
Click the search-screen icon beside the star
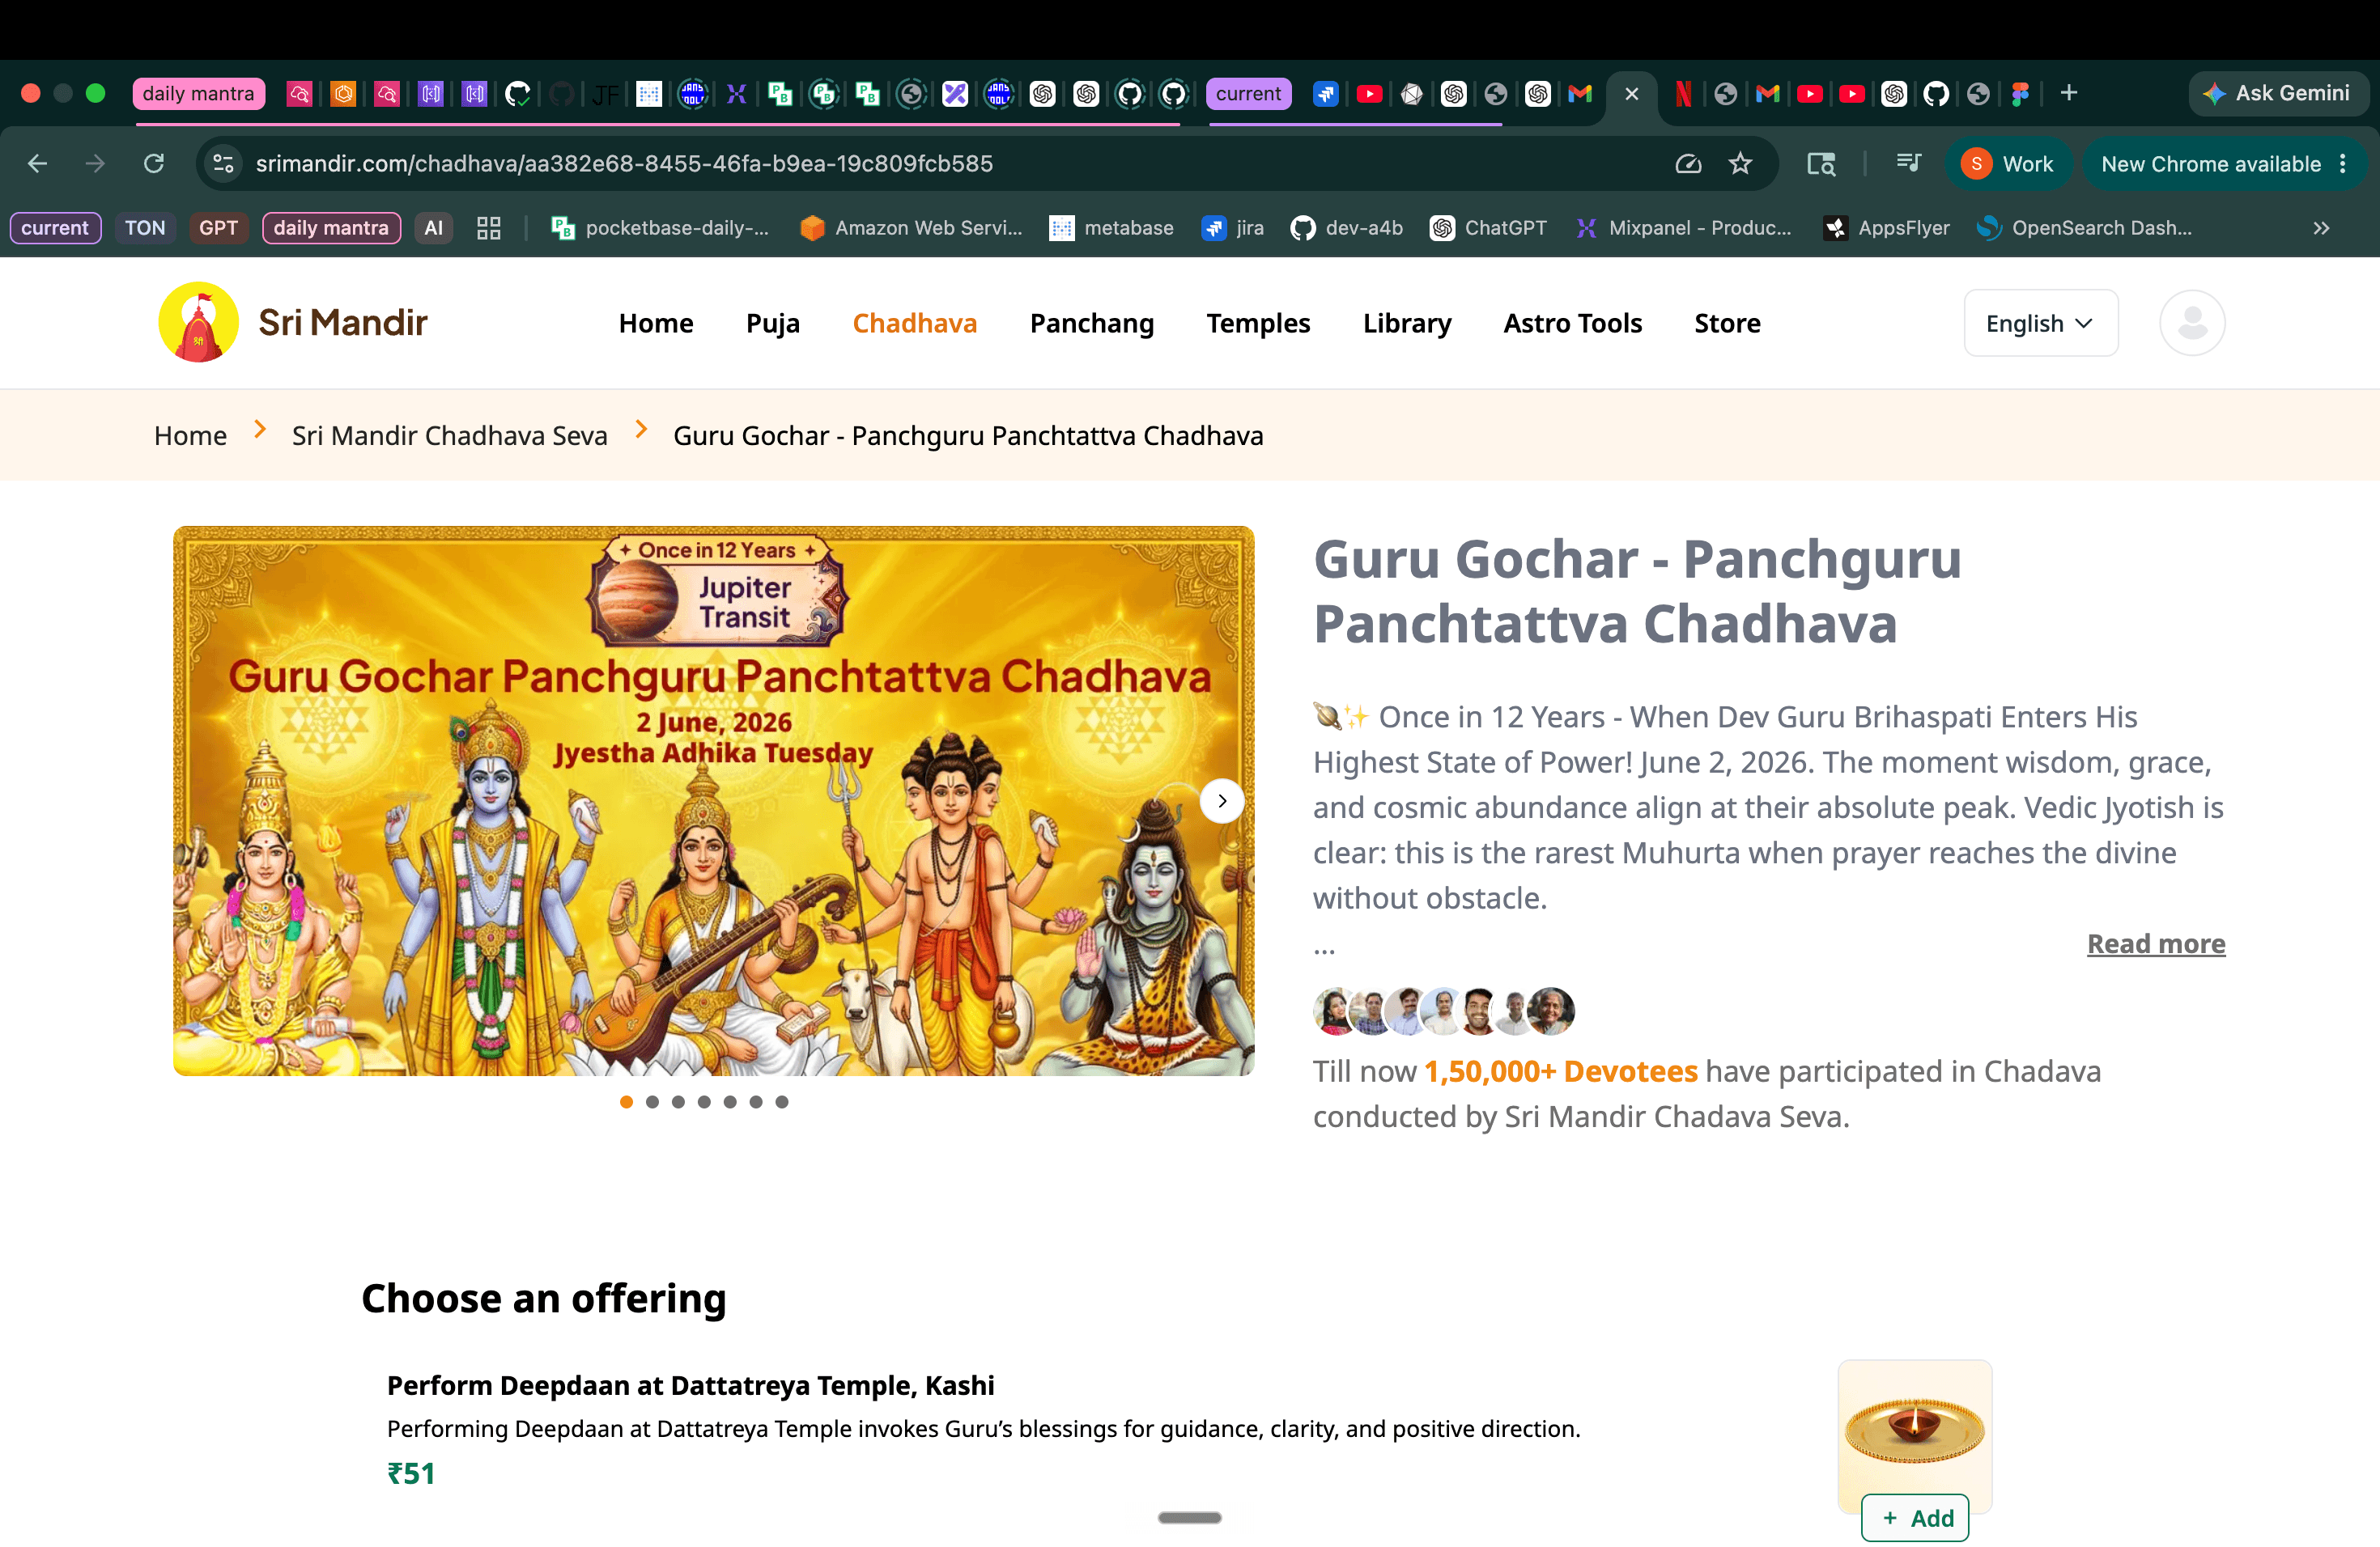[1821, 163]
